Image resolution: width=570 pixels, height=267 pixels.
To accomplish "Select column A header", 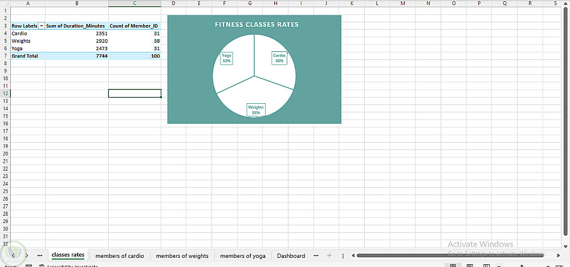I will [27, 3].
